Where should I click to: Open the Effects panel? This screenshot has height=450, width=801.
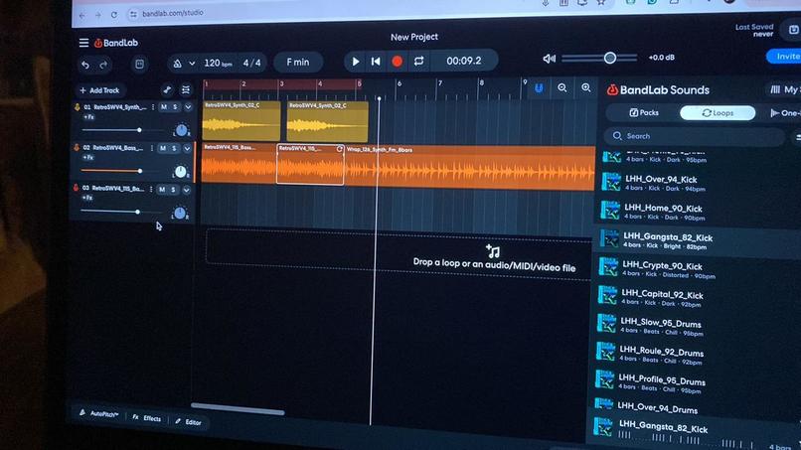[147, 418]
